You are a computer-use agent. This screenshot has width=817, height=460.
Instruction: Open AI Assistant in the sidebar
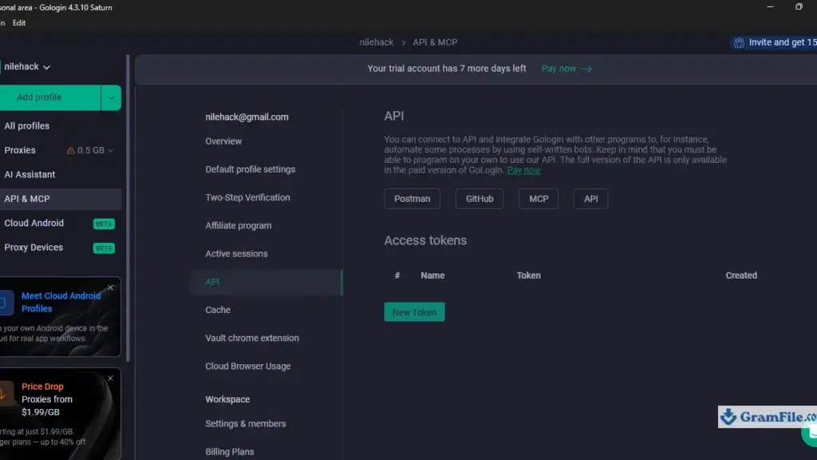[30, 175]
